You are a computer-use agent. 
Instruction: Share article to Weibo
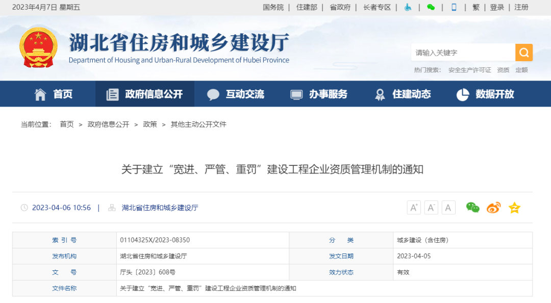tap(493, 208)
